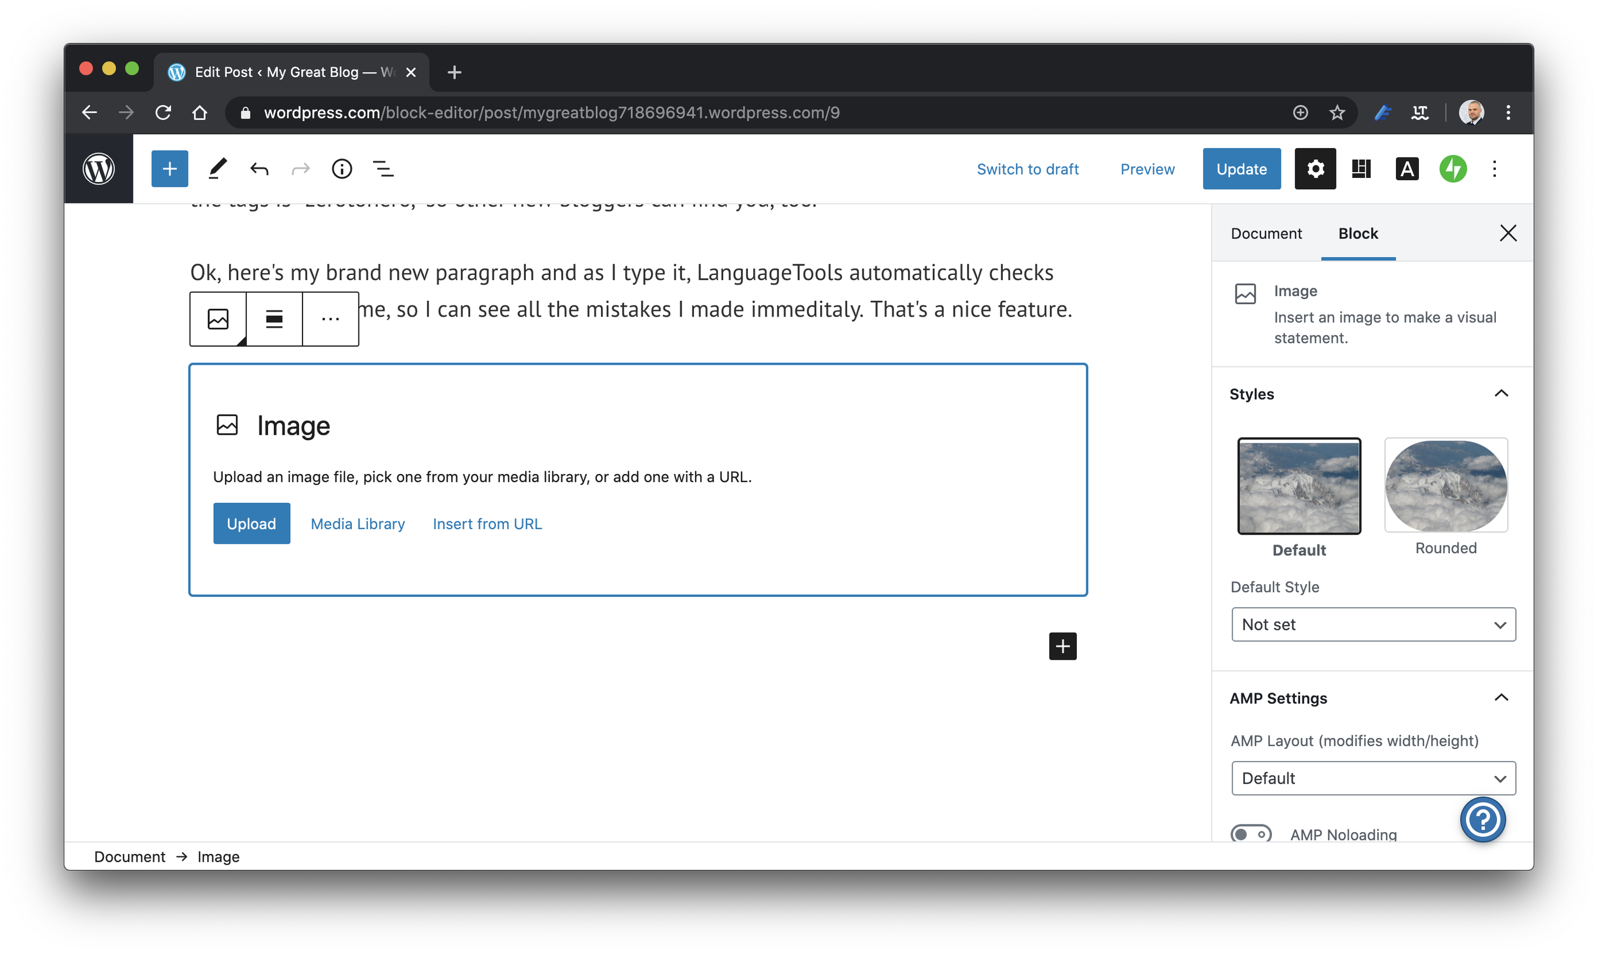Viewport: 1598px width, 955px height.
Task: Change block type via image icon in block toolbar
Action: [x=218, y=319]
